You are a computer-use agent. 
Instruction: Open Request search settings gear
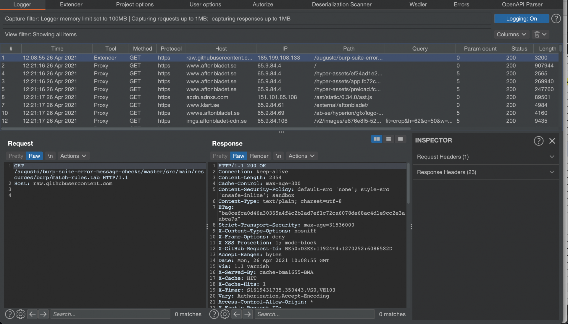[x=20, y=314]
